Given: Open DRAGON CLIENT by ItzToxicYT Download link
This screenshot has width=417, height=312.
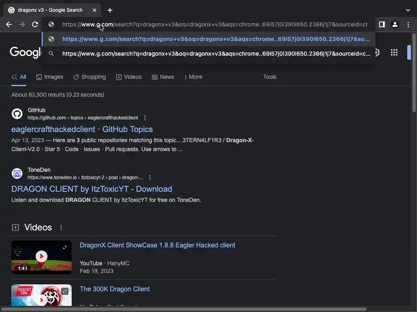Looking at the screenshot, I should click(92, 189).
